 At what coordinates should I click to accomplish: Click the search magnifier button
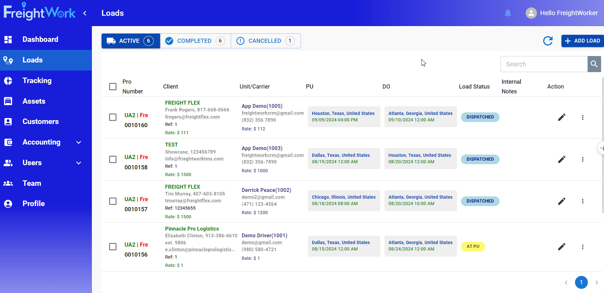point(594,64)
